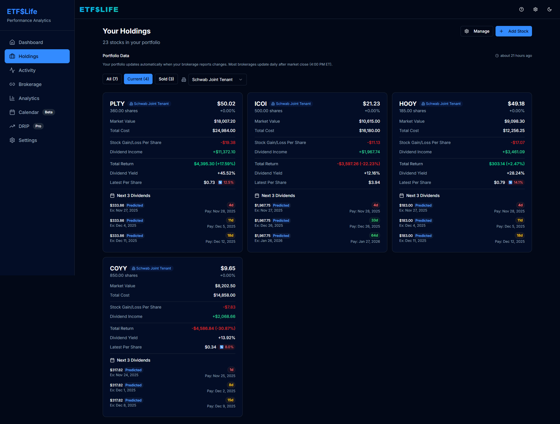Open the help question-mark icon
This screenshot has height=424, width=560.
tap(521, 9)
